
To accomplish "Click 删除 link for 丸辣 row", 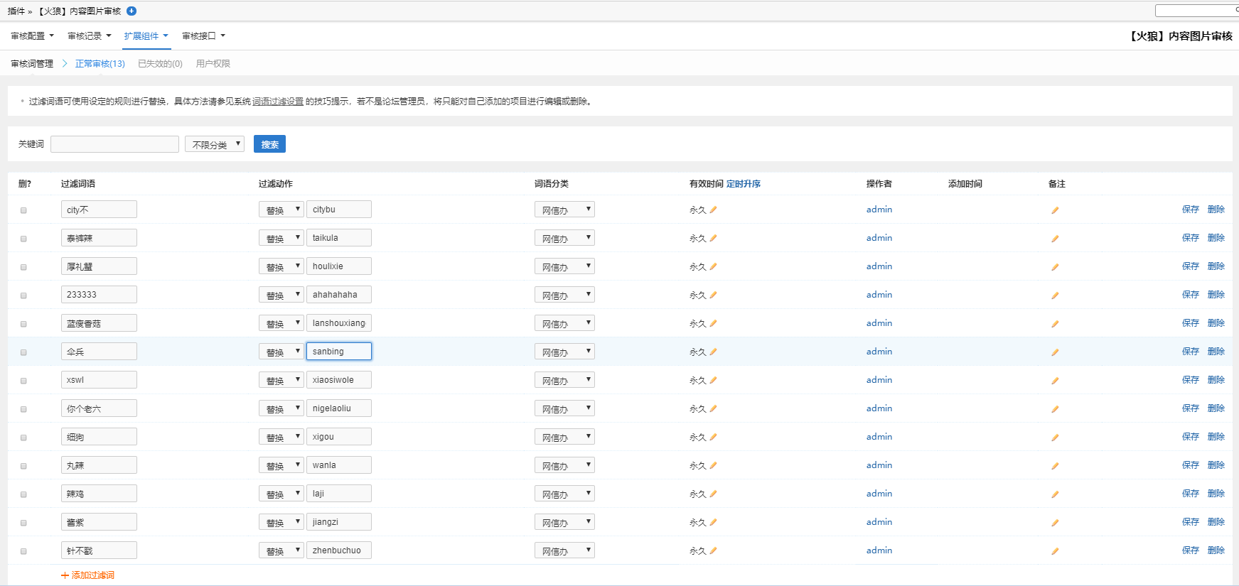I will (x=1216, y=465).
